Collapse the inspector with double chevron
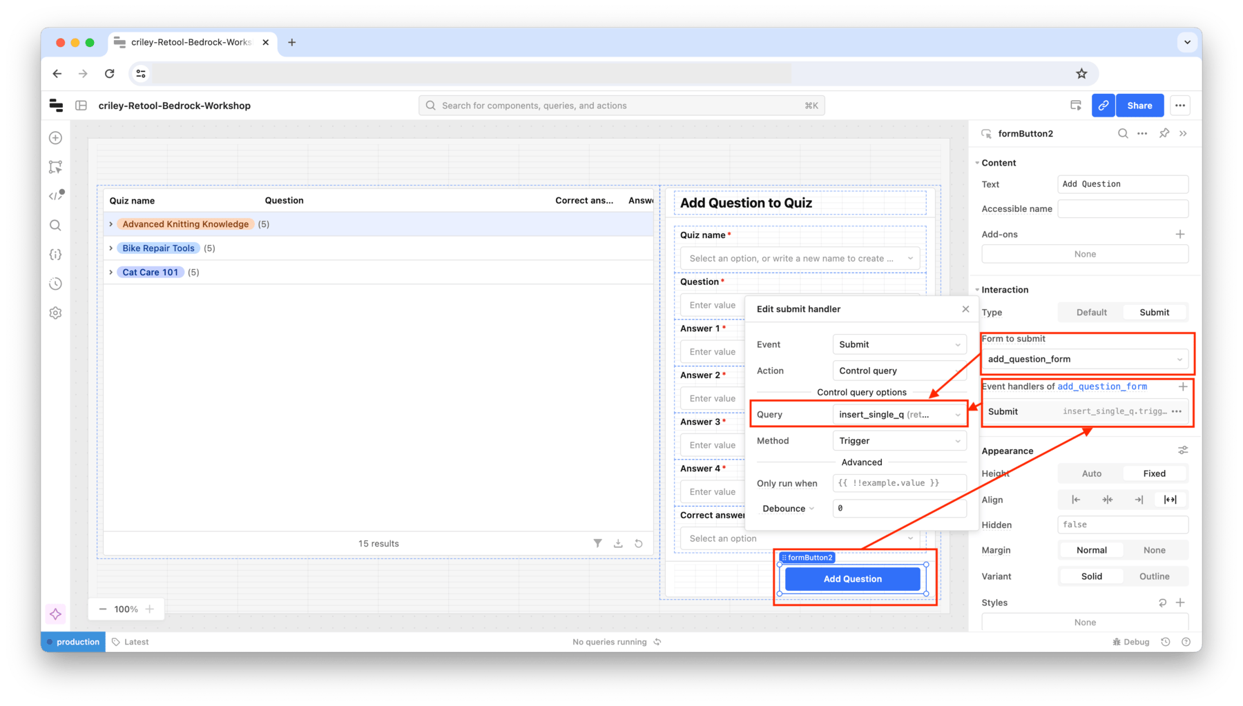 [1184, 134]
